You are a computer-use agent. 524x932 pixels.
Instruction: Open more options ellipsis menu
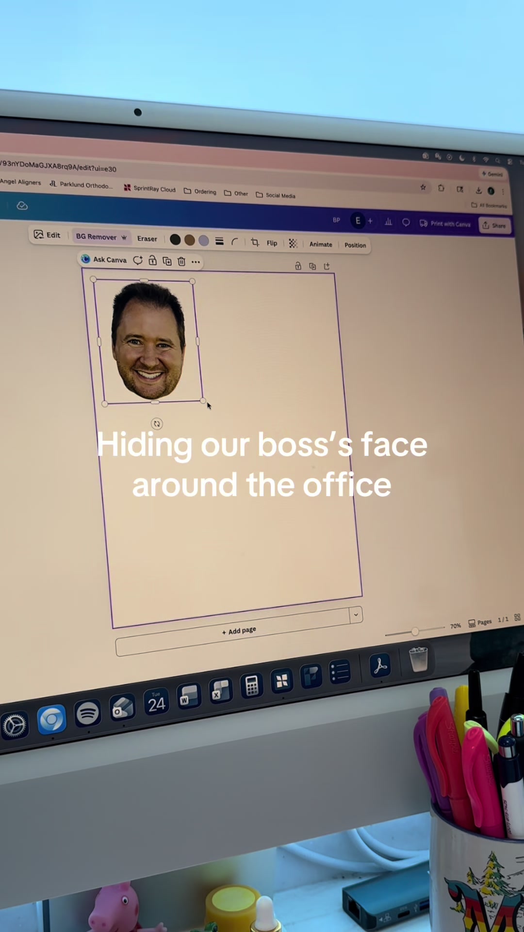click(196, 262)
